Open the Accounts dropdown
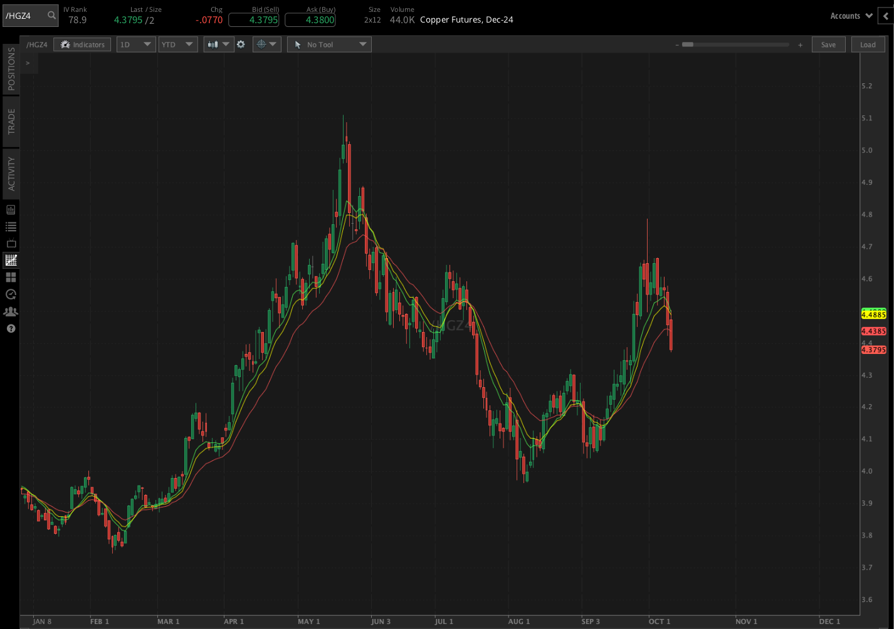Image resolution: width=894 pixels, height=629 pixels. pos(850,16)
